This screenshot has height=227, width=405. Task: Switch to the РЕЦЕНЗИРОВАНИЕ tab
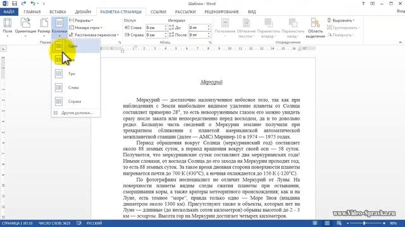point(221,12)
